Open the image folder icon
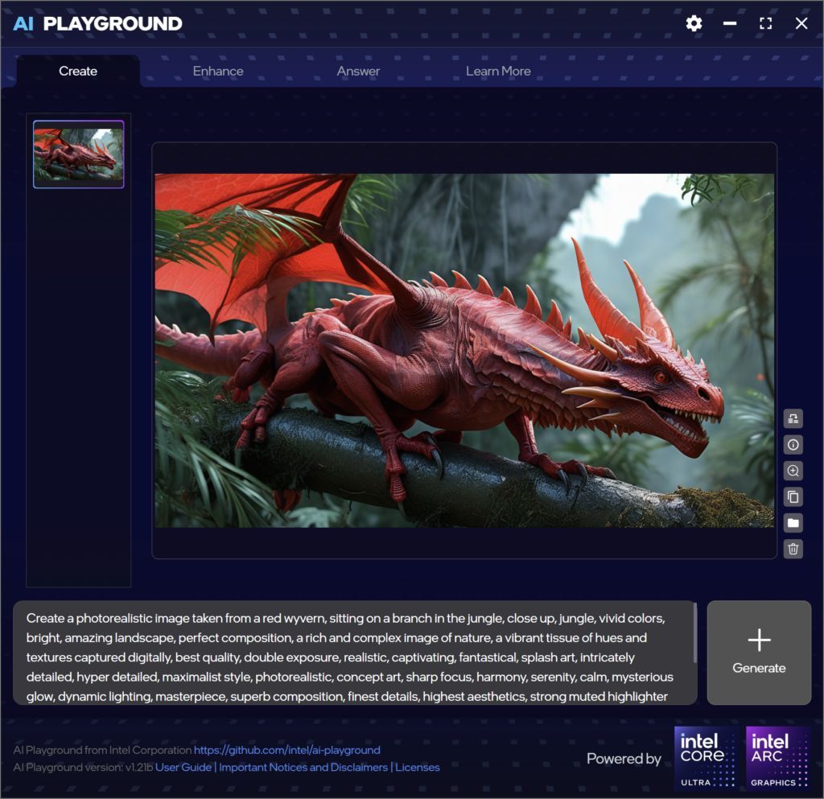Image resolution: width=824 pixels, height=799 pixels. (x=793, y=523)
